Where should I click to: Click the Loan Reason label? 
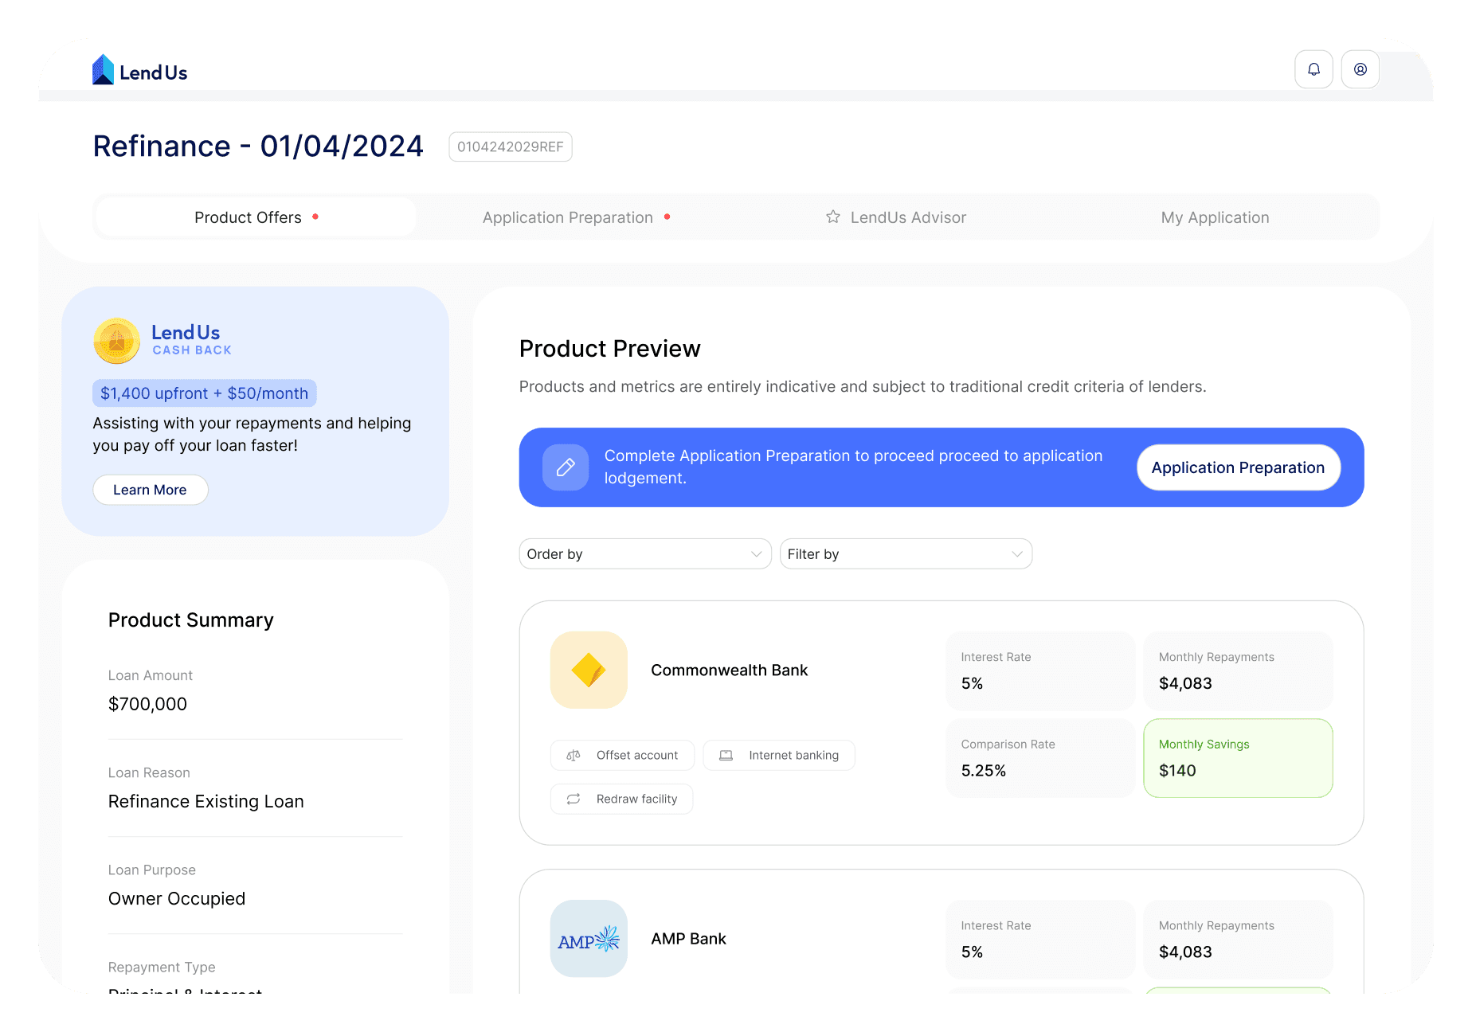(149, 772)
